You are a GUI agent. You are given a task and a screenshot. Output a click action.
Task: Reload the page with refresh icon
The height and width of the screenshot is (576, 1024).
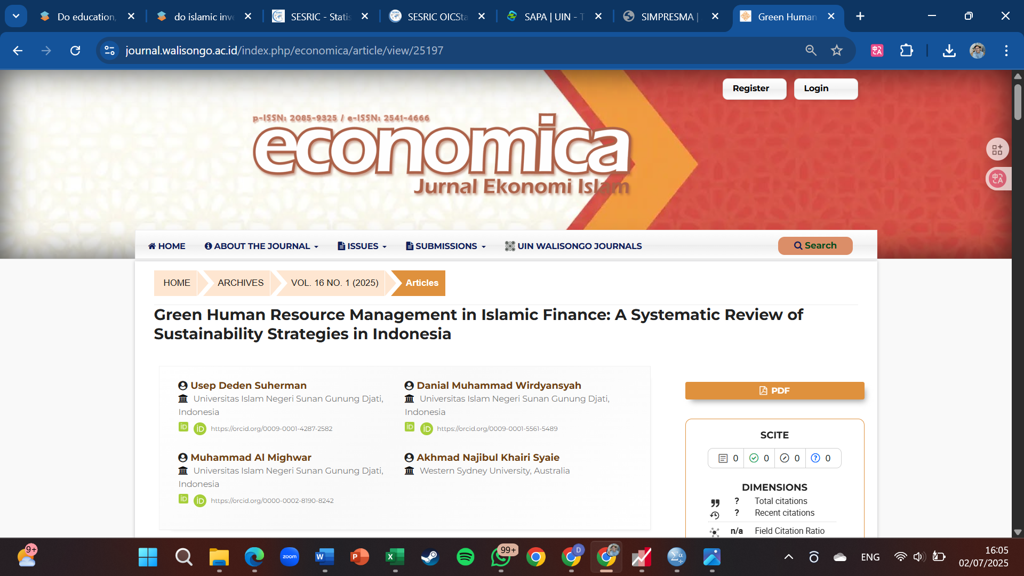[x=75, y=51]
